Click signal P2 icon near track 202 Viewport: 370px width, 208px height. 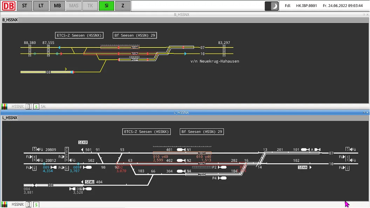coord(222,168)
